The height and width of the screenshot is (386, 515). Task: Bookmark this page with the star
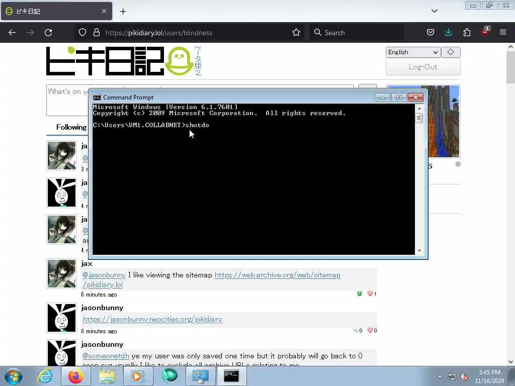tap(296, 33)
